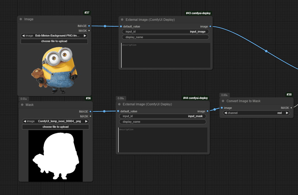Click the #38 node badge
The image size is (298, 195).
pos(289,94)
